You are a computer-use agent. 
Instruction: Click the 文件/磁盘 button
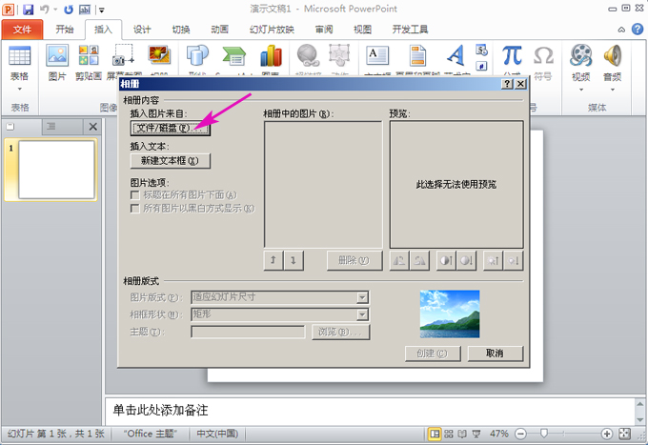170,128
